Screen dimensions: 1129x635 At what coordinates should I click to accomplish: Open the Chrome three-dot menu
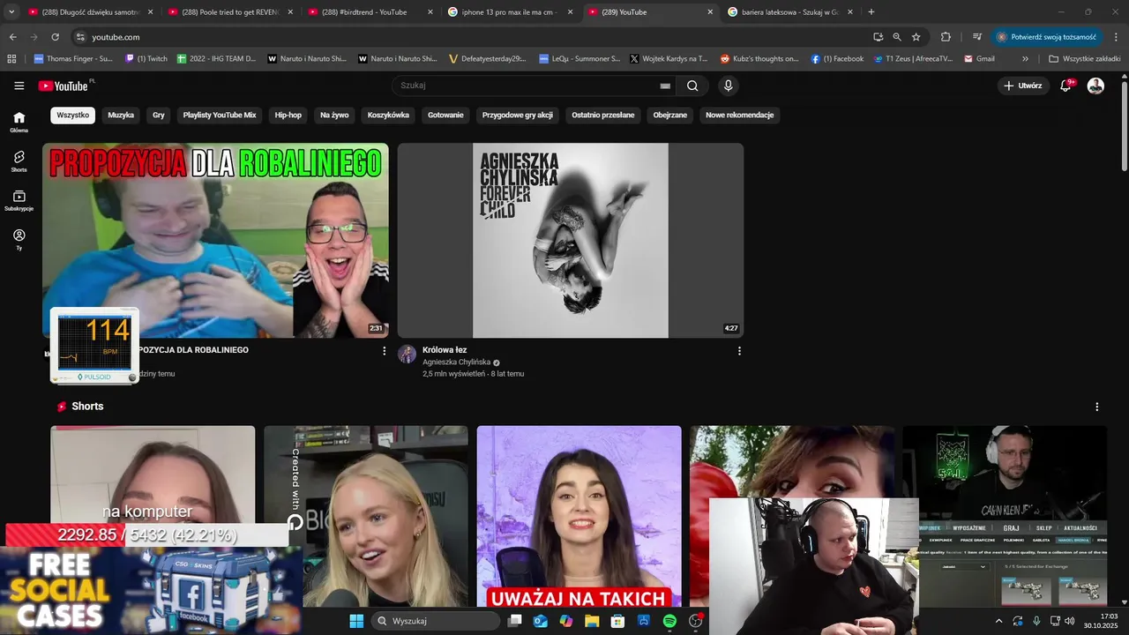tap(1116, 37)
